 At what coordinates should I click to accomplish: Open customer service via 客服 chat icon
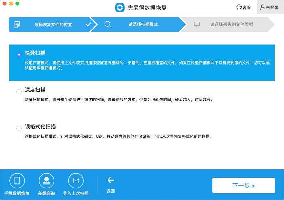(x=239, y=7)
